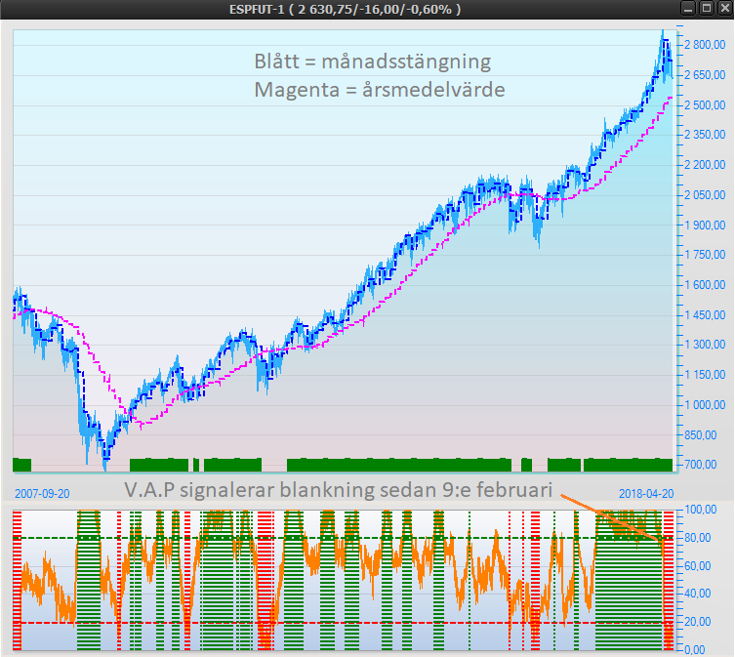Screen dimensions: 735x657
Task: Click the 2 650,00 price axis label
Action: tap(705, 75)
